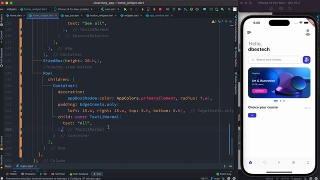Click the home_widget.dart breadcrumb
Viewport: 320px width, 180px height.
pyautogui.click(x=33, y=9)
